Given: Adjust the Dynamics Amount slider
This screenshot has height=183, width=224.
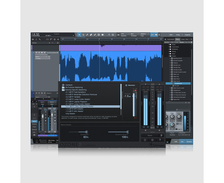Looking at the screenshot, I should [127, 132].
